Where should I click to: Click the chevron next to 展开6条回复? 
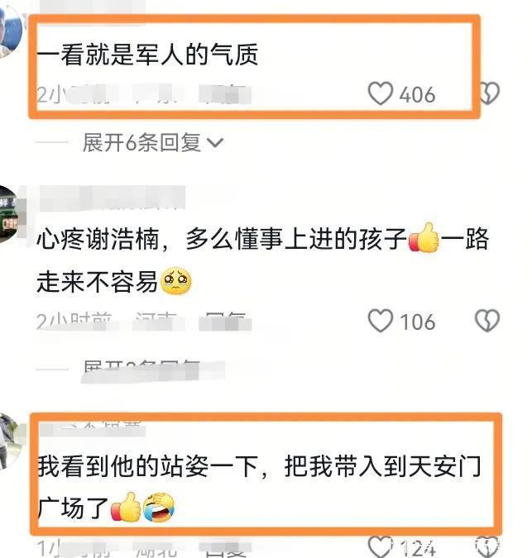[215, 143]
